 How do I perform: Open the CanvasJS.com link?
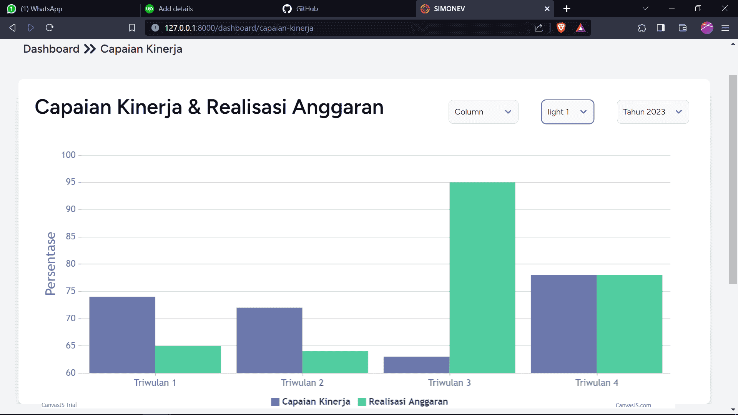point(634,405)
